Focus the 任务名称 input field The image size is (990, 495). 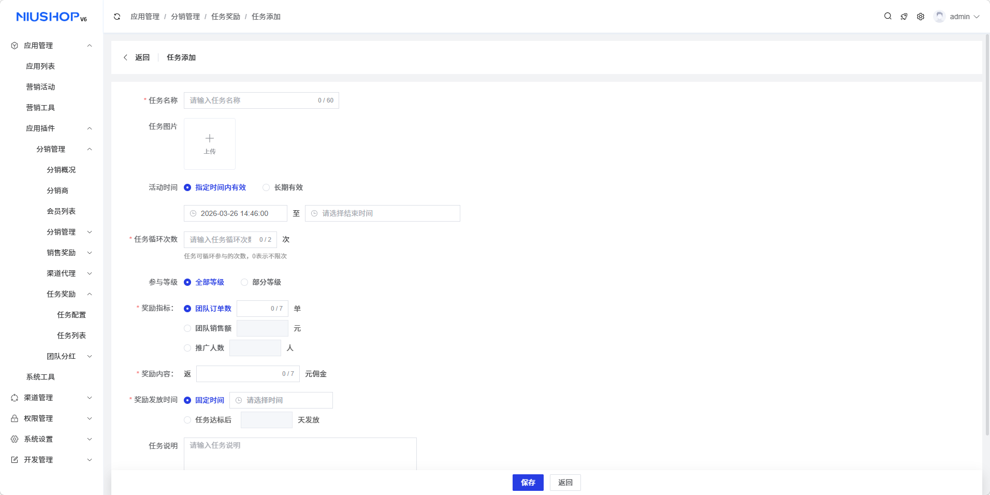(251, 100)
